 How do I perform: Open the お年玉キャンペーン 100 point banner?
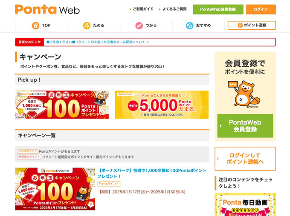(x=62, y=105)
